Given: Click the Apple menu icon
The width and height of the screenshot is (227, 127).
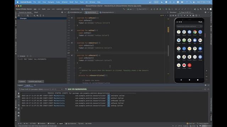Looking at the screenshot, I should click(x=18, y=2).
